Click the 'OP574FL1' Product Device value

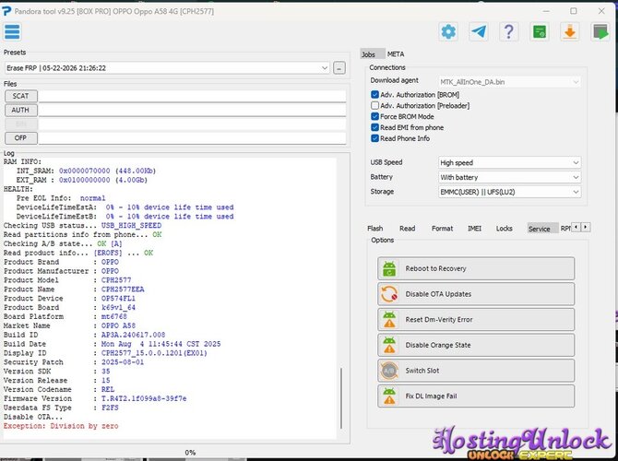118,299
